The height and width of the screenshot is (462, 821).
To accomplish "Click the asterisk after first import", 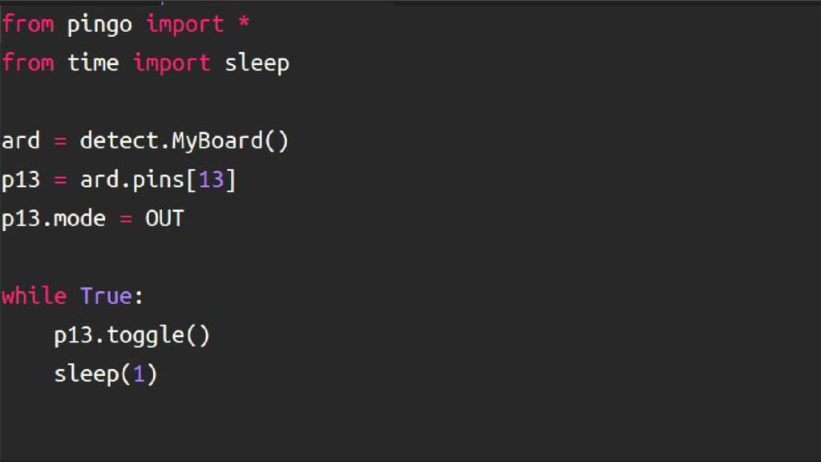I will pyautogui.click(x=244, y=23).
